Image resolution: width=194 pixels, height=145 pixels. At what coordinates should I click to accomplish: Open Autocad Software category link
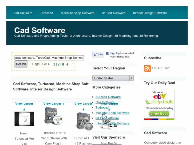point(108,97)
